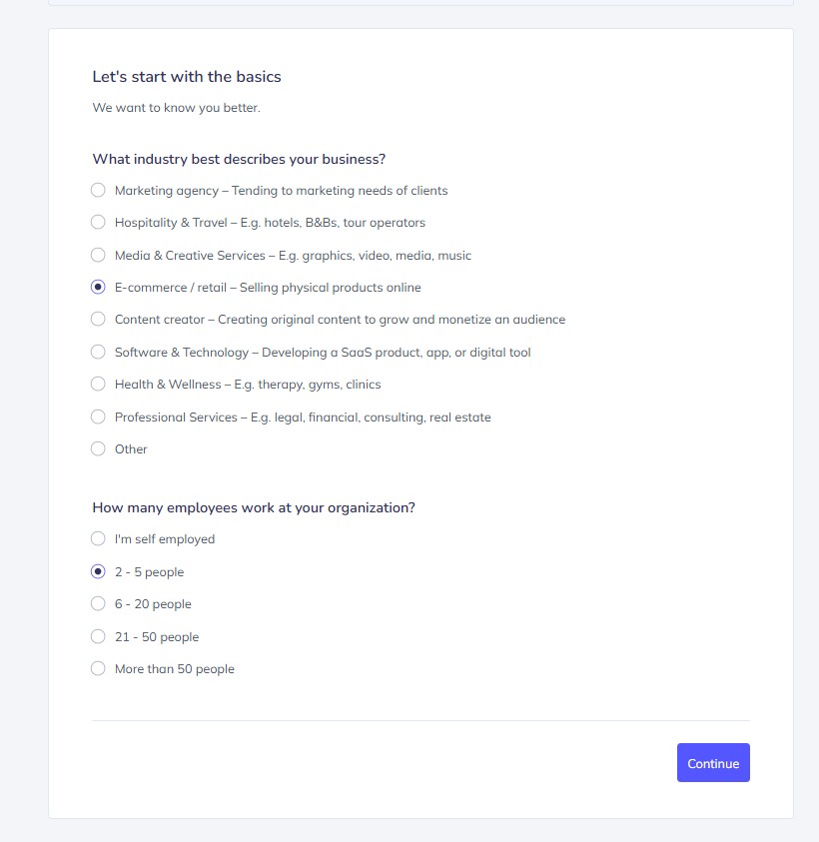Choose the 21 - 50 people option
The width and height of the screenshot is (819, 842).
98,636
